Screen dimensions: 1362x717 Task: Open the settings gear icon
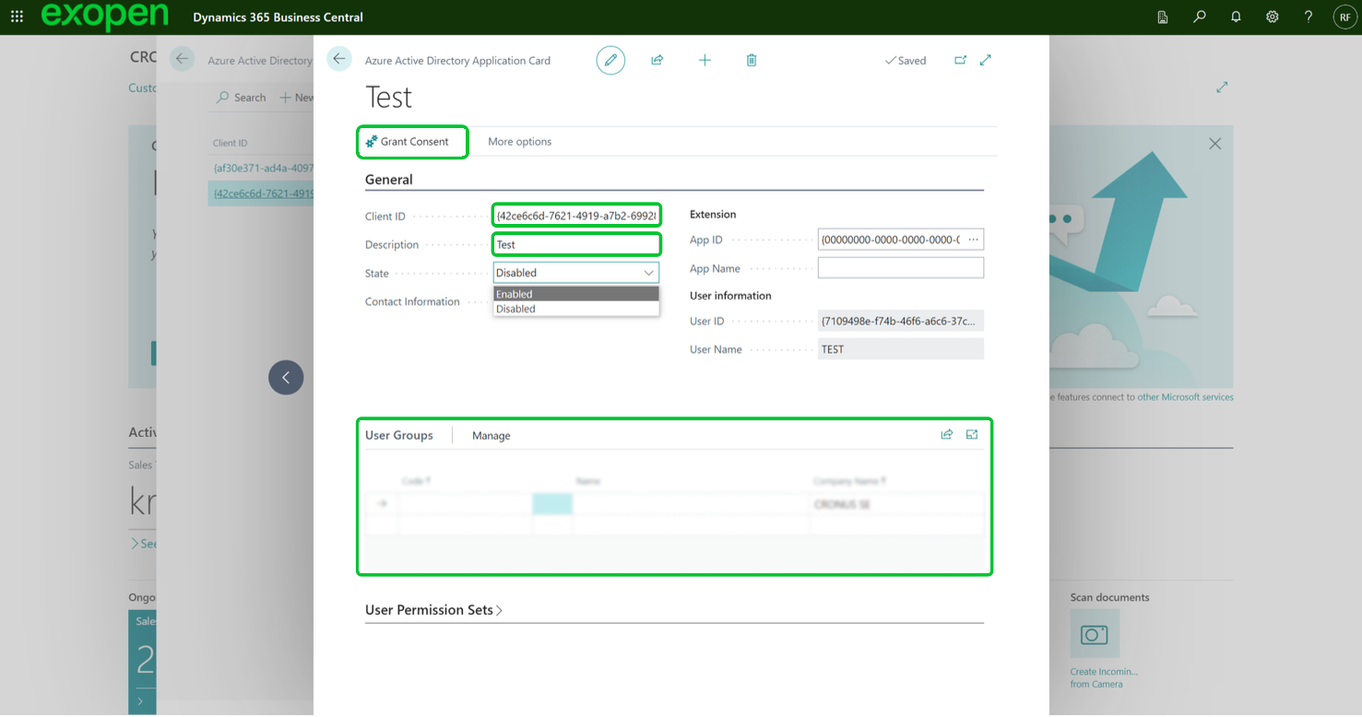(x=1273, y=18)
